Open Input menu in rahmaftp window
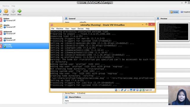This screenshot has height=107, width=190. (73, 29)
